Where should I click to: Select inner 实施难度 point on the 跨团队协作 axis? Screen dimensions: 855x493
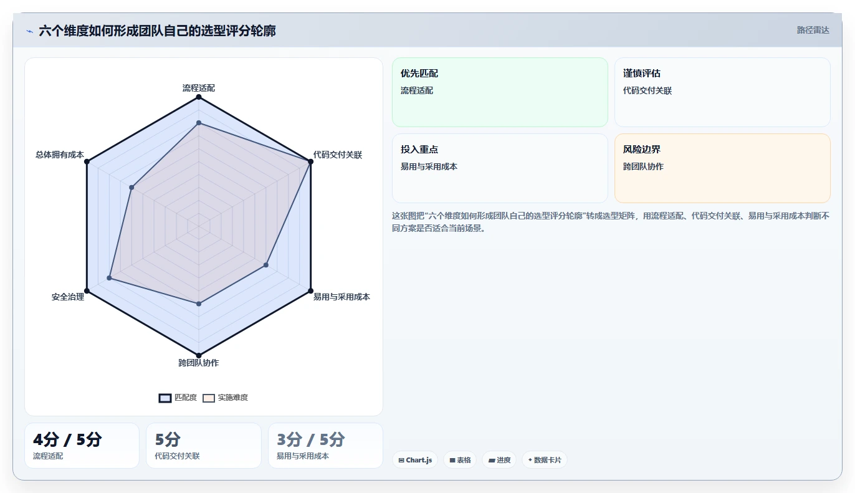[199, 304]
